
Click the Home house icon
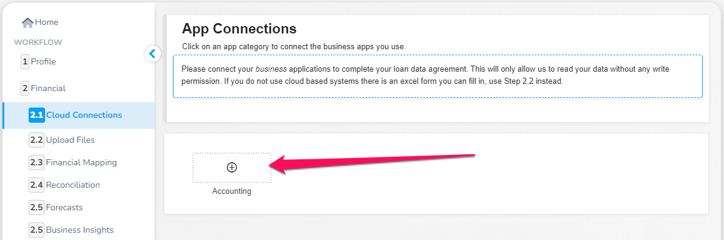tap(27, 22)
